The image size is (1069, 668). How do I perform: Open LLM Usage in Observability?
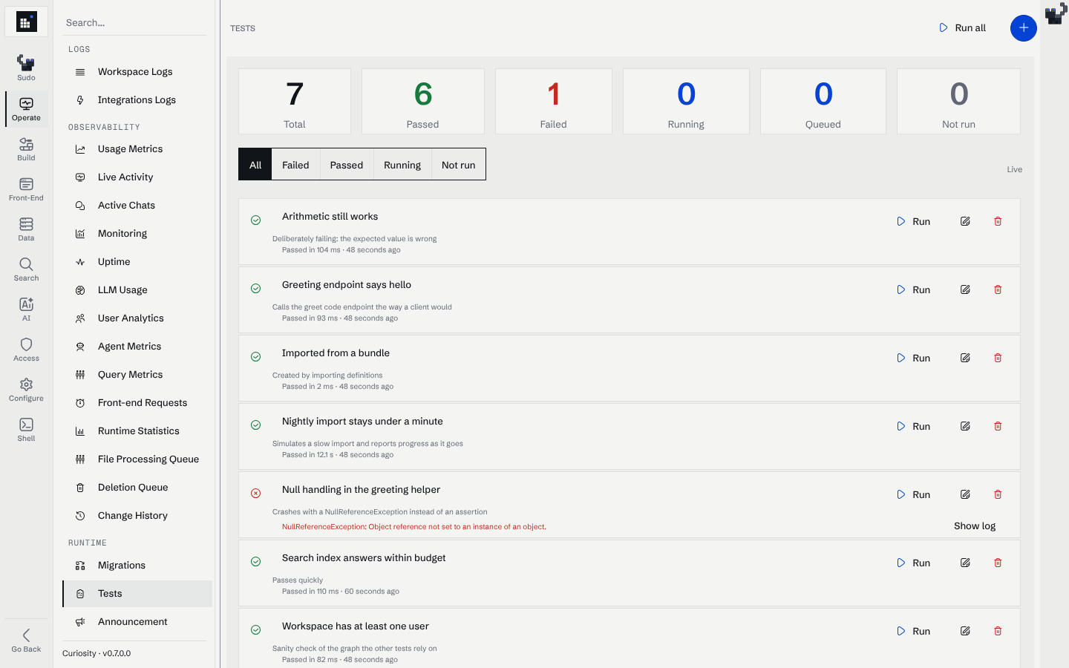[x=137, y=290]
